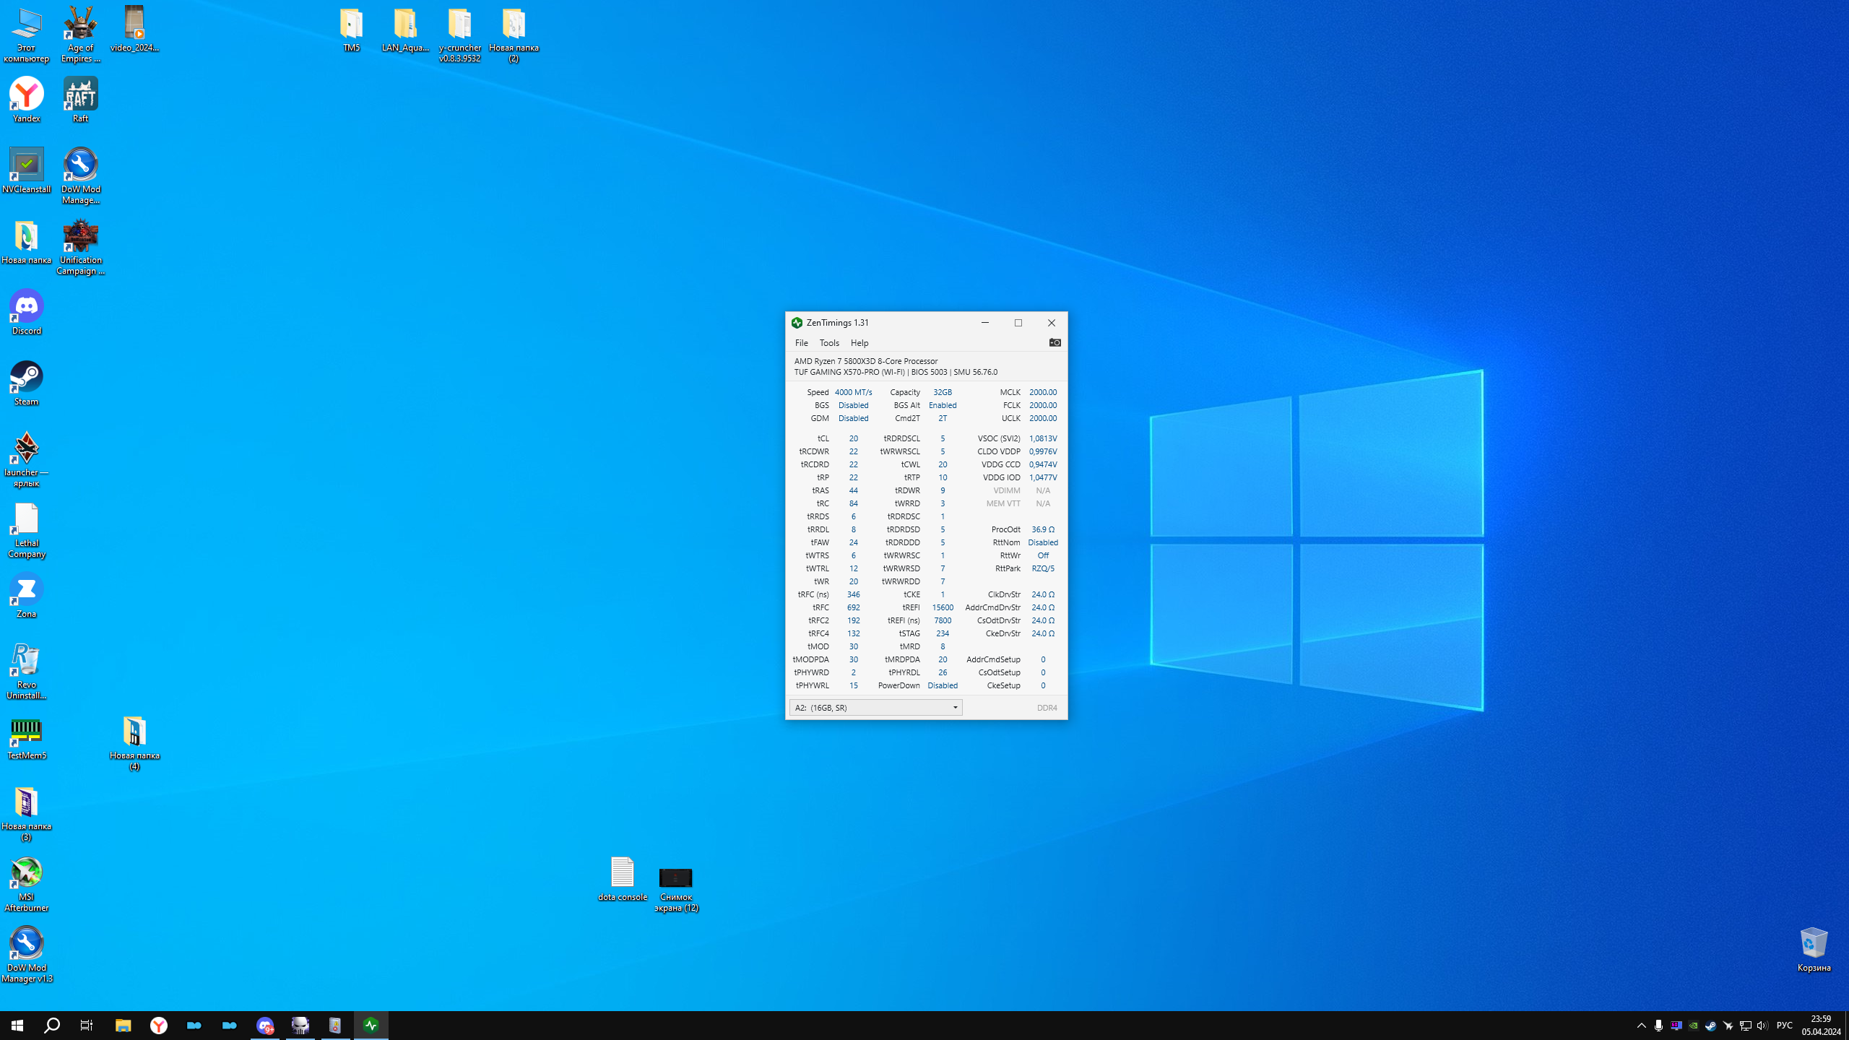Click the Корзина recycle bin icon

1813,943
